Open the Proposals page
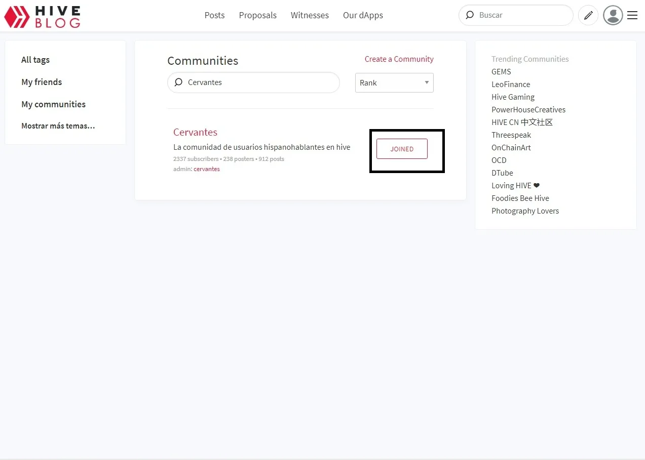 pos(258,15)
